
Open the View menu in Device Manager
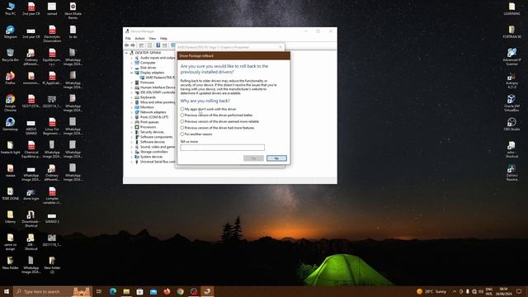pyautogui.click(x=152, y=39)
